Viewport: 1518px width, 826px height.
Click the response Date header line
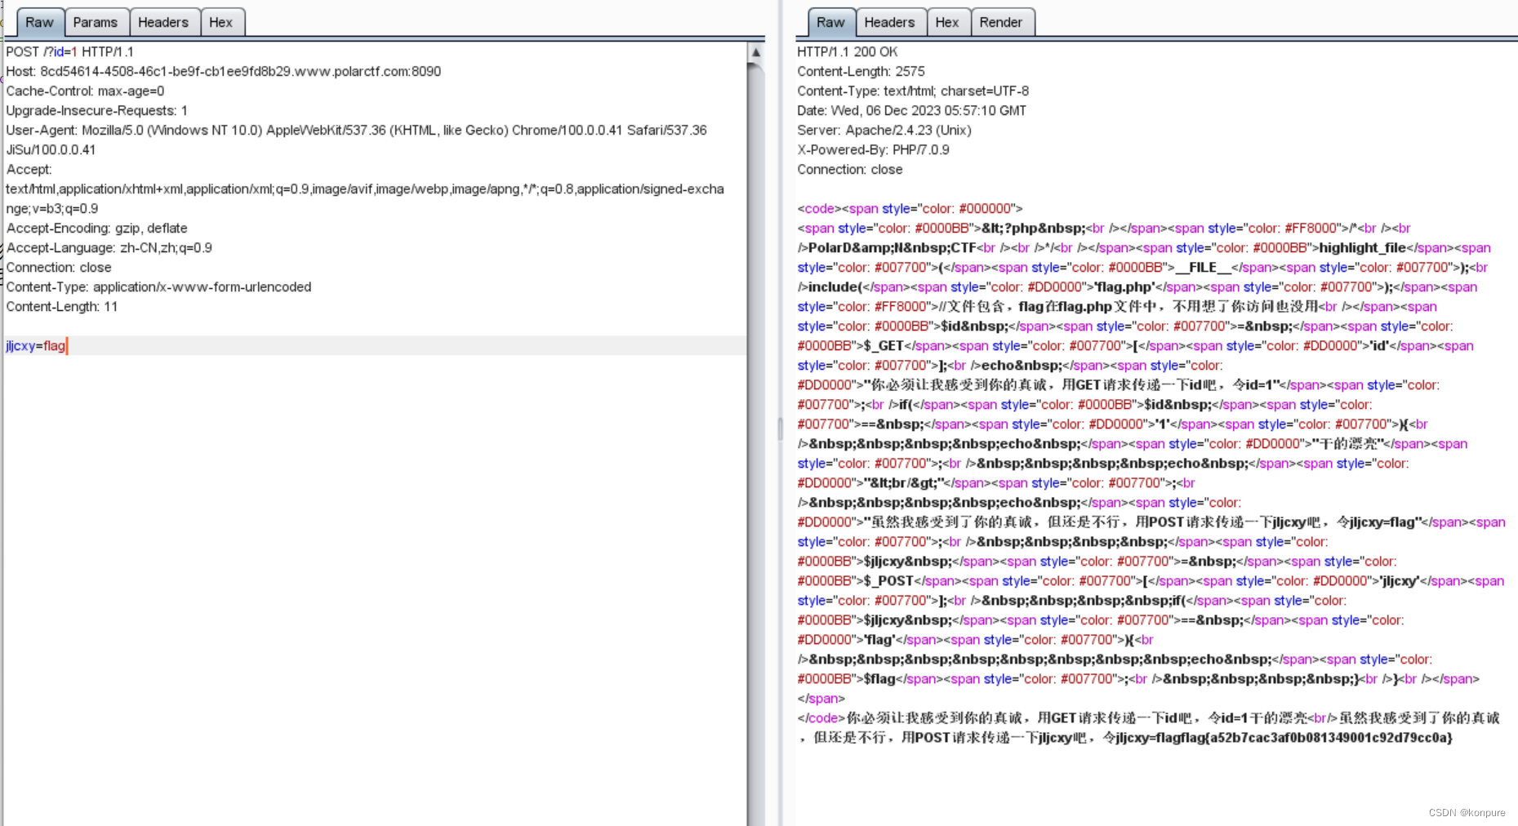pos(912,110)
